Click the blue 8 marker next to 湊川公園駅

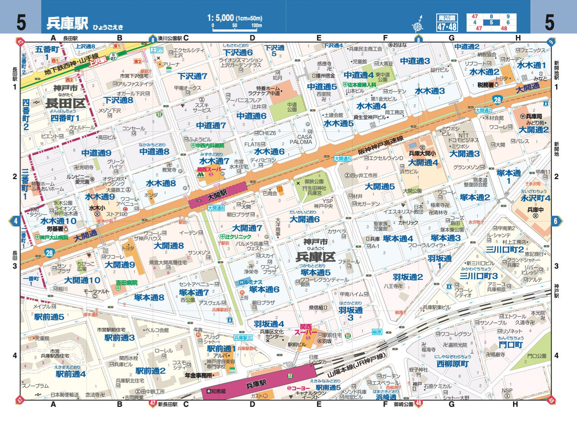(x=152, y=39)
